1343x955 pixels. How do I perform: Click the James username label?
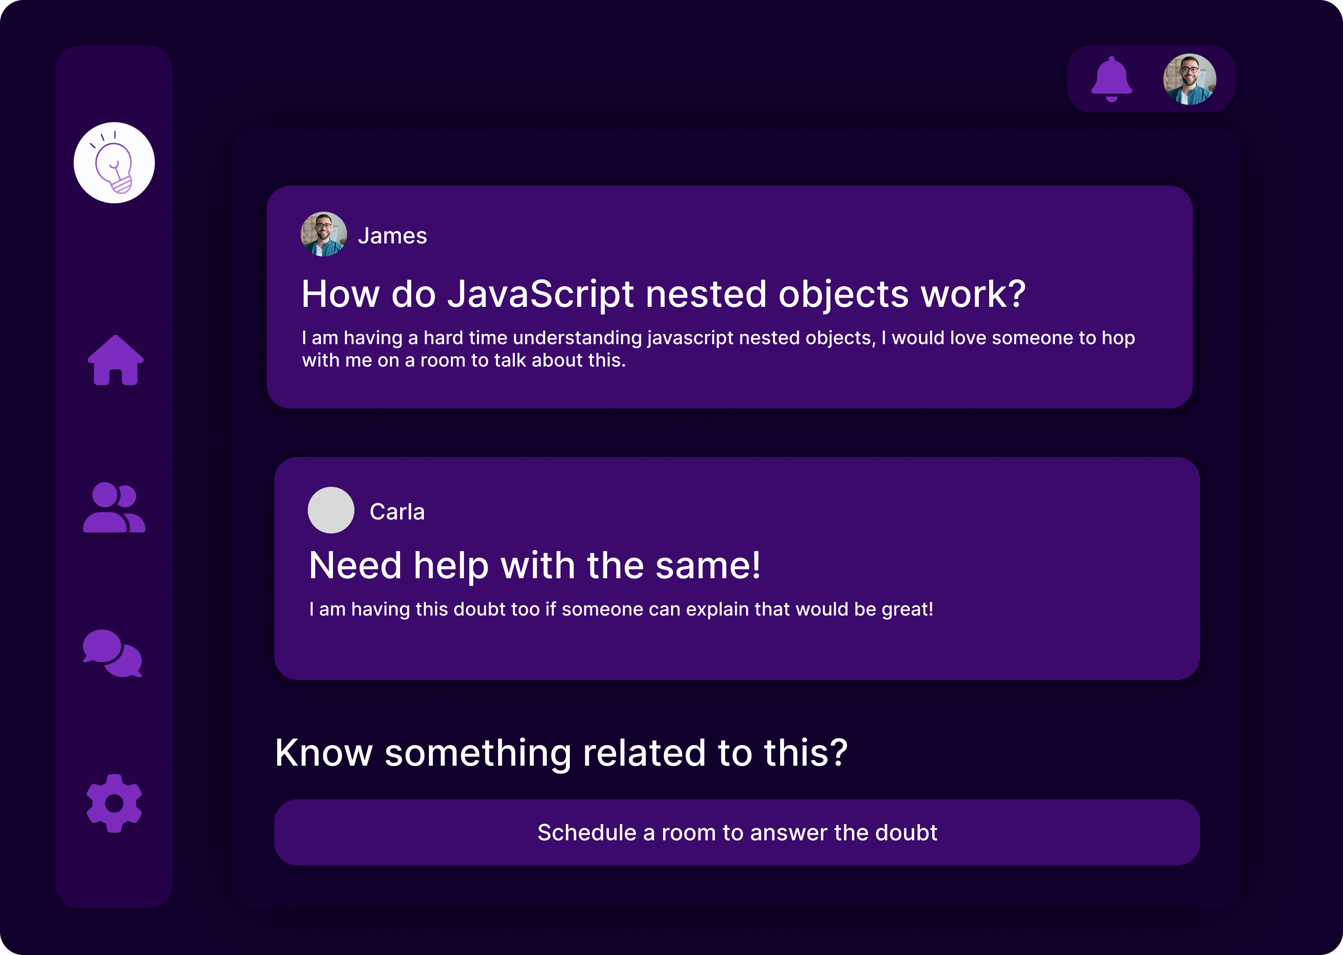pos(392,236)
